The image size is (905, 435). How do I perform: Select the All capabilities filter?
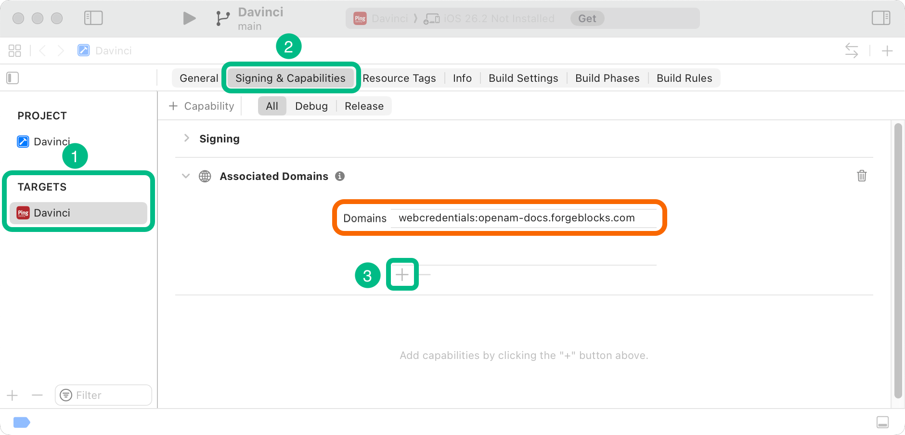click(x=272, y=106)
